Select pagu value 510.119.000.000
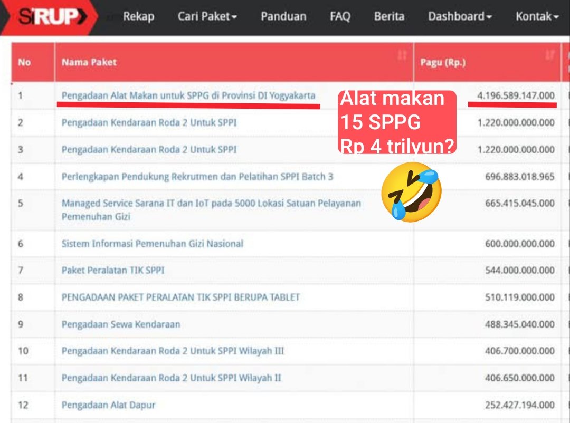Viewport: 570px width, 423px height. coord(520,297)
